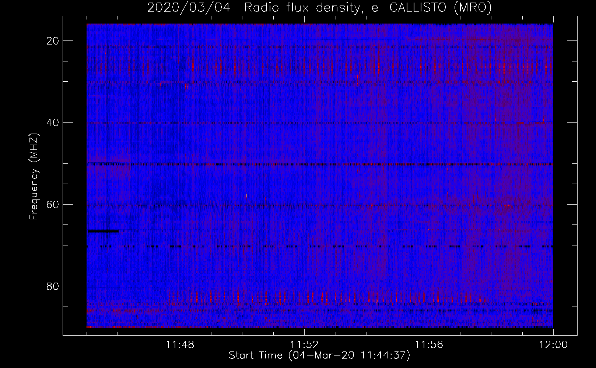Click the "40" frequency tick label
This screenshot has height=368, width=596.
(x=53, y=123)
